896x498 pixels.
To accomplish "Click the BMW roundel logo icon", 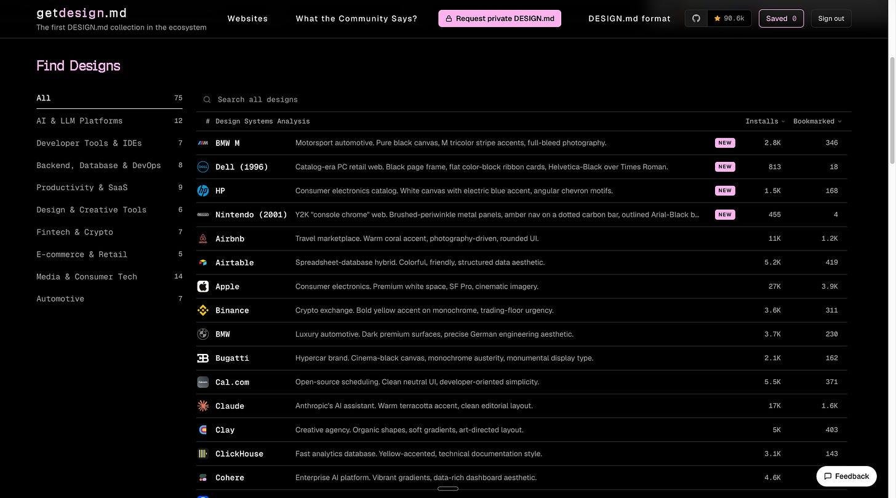I will point(202,334).
